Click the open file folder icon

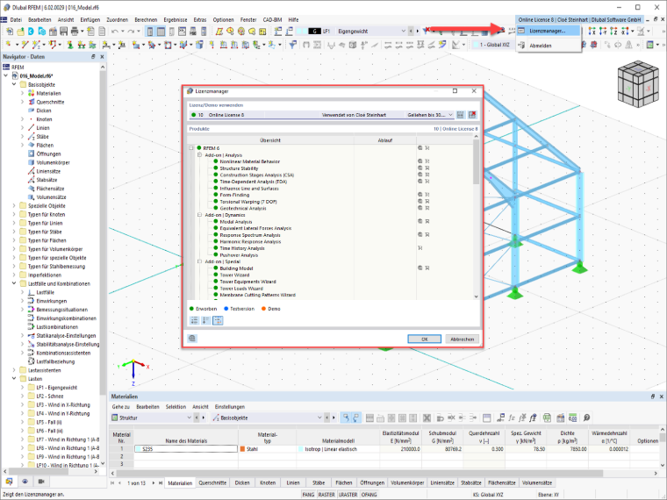click(20, 31)
